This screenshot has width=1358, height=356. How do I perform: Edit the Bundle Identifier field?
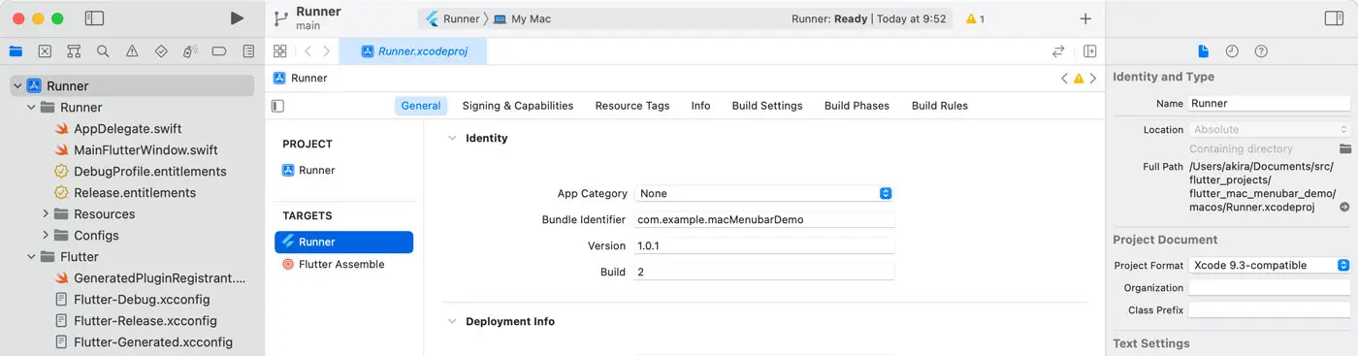tap(763, 219)
